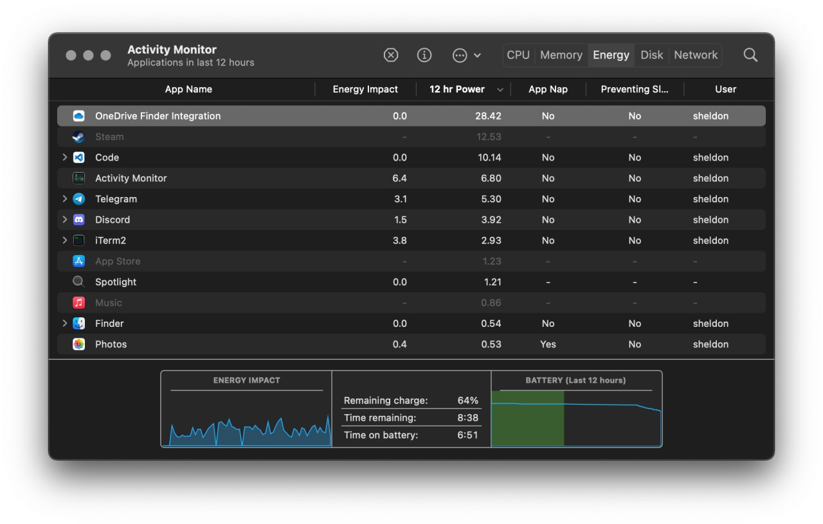Open the ellipsis more-options dropdown

pyautogui.click(x=467, y=55)
